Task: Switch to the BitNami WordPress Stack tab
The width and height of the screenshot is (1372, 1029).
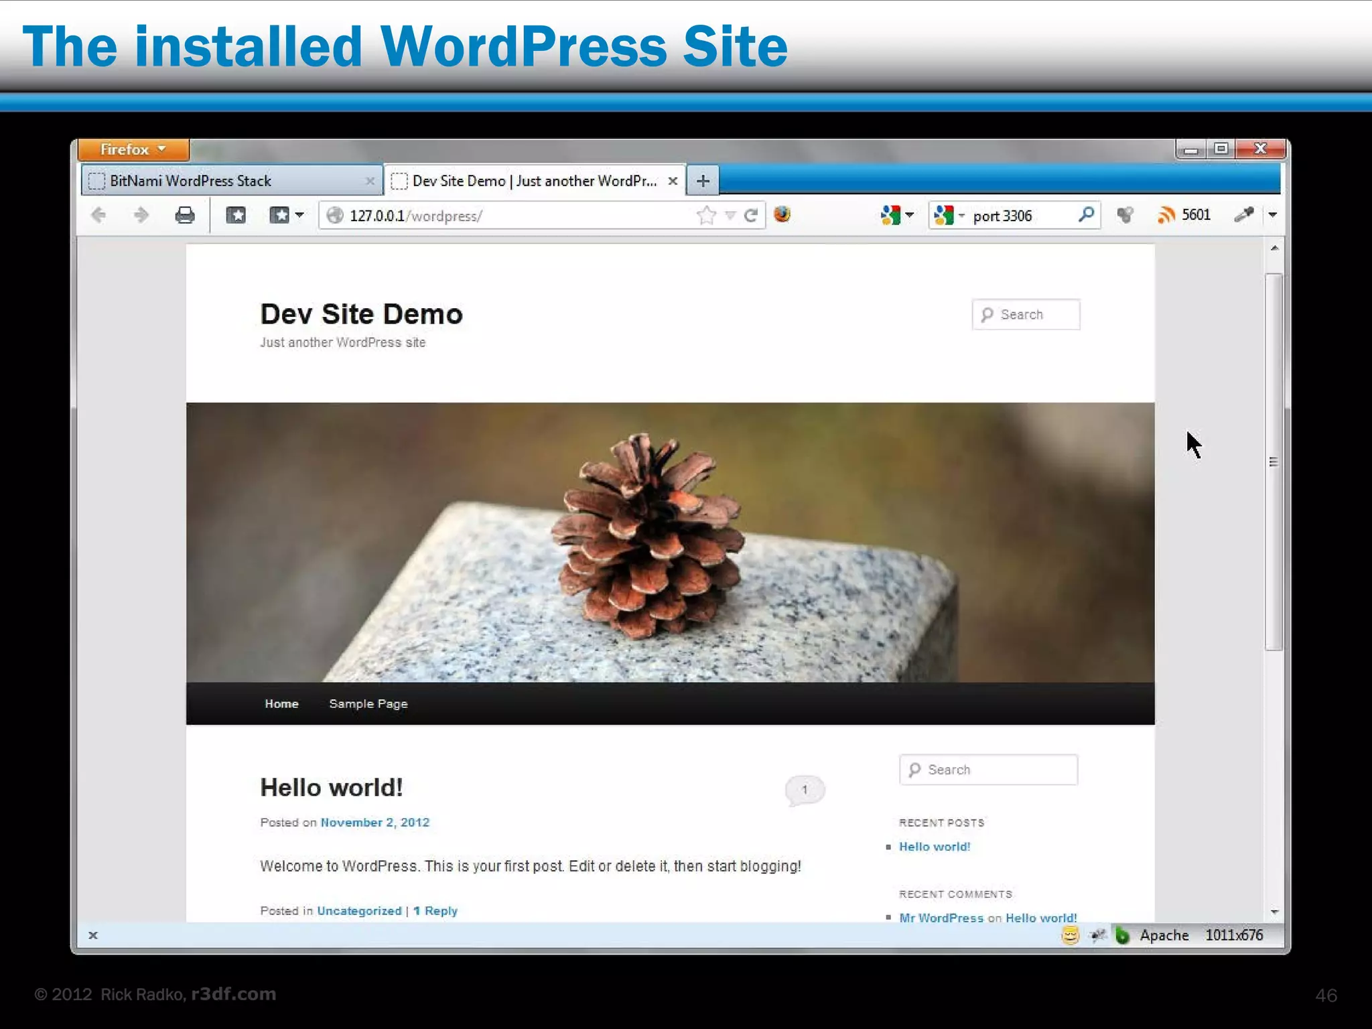Action: (231, 181)
